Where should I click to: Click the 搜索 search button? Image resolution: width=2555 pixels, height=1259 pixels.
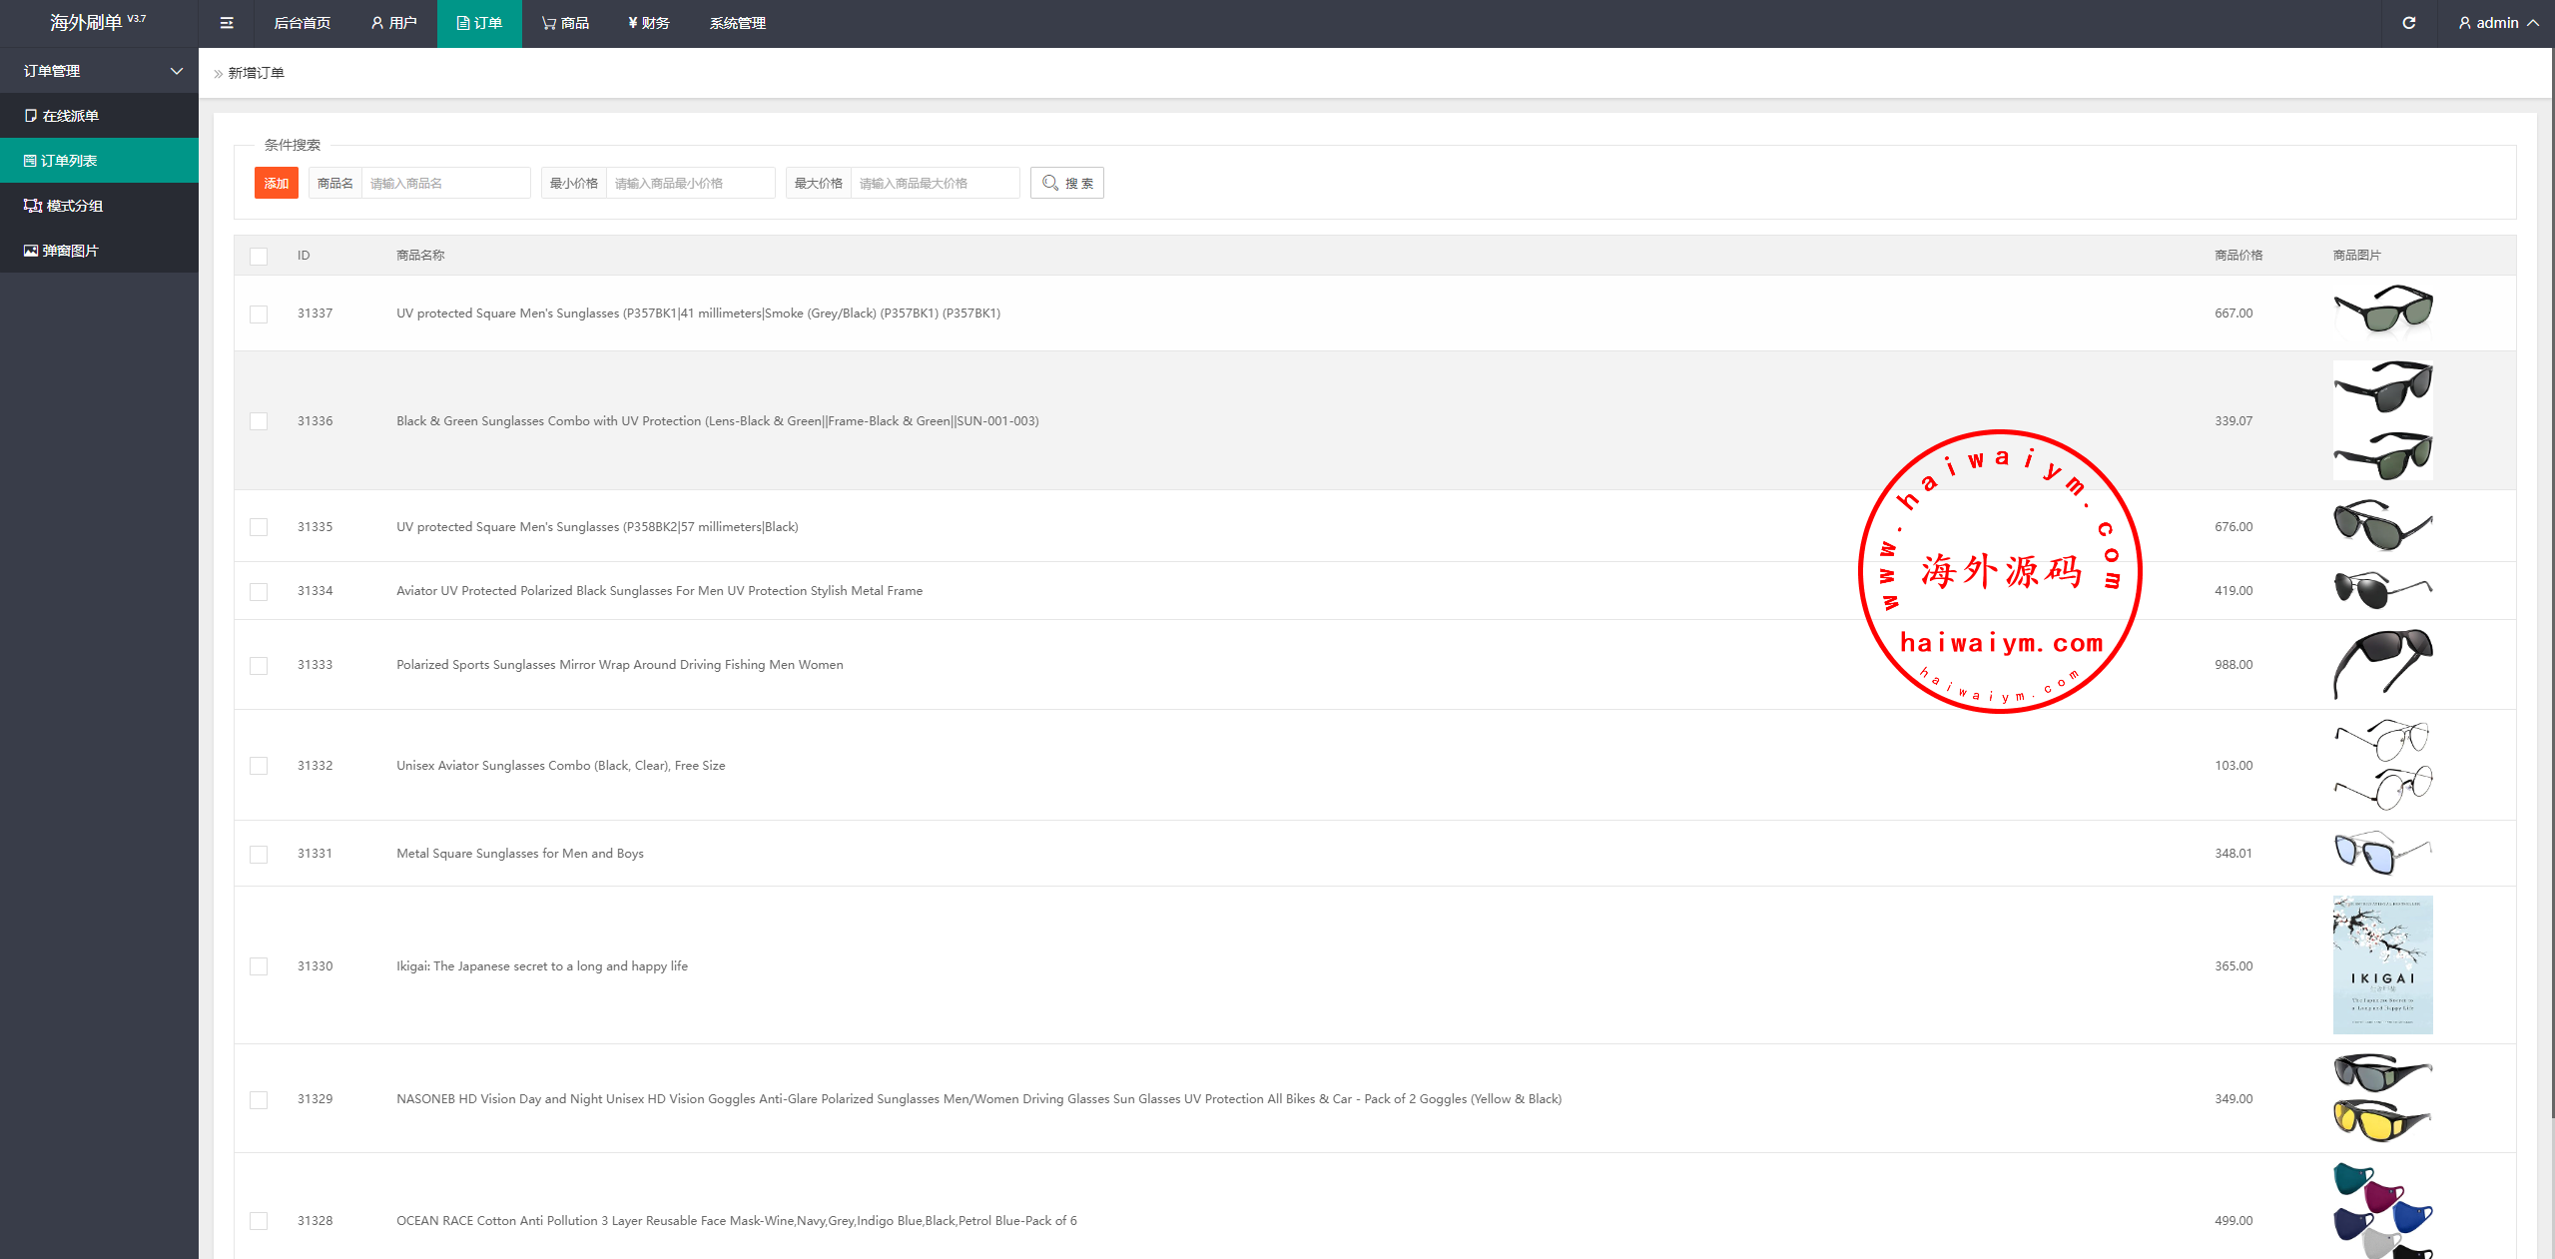(1066, 183)
